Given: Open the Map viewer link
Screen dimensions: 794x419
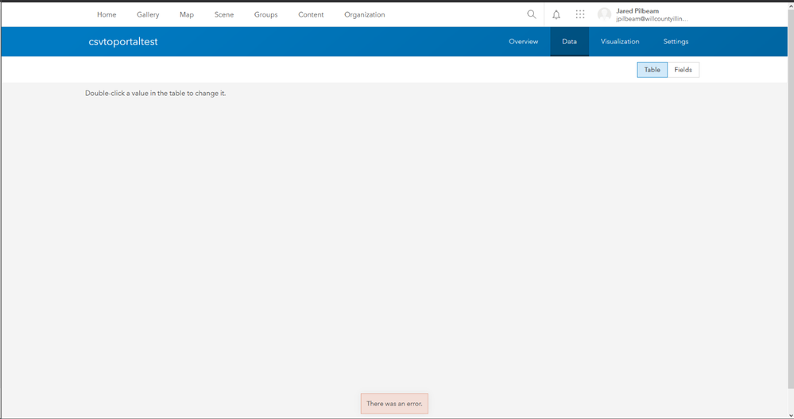Looking at the screenshot, I should click(x=186, y=14).
